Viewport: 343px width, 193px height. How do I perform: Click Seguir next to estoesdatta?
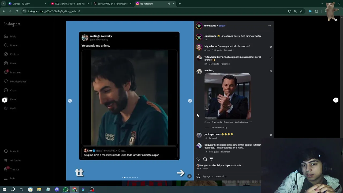pos(222,26)
